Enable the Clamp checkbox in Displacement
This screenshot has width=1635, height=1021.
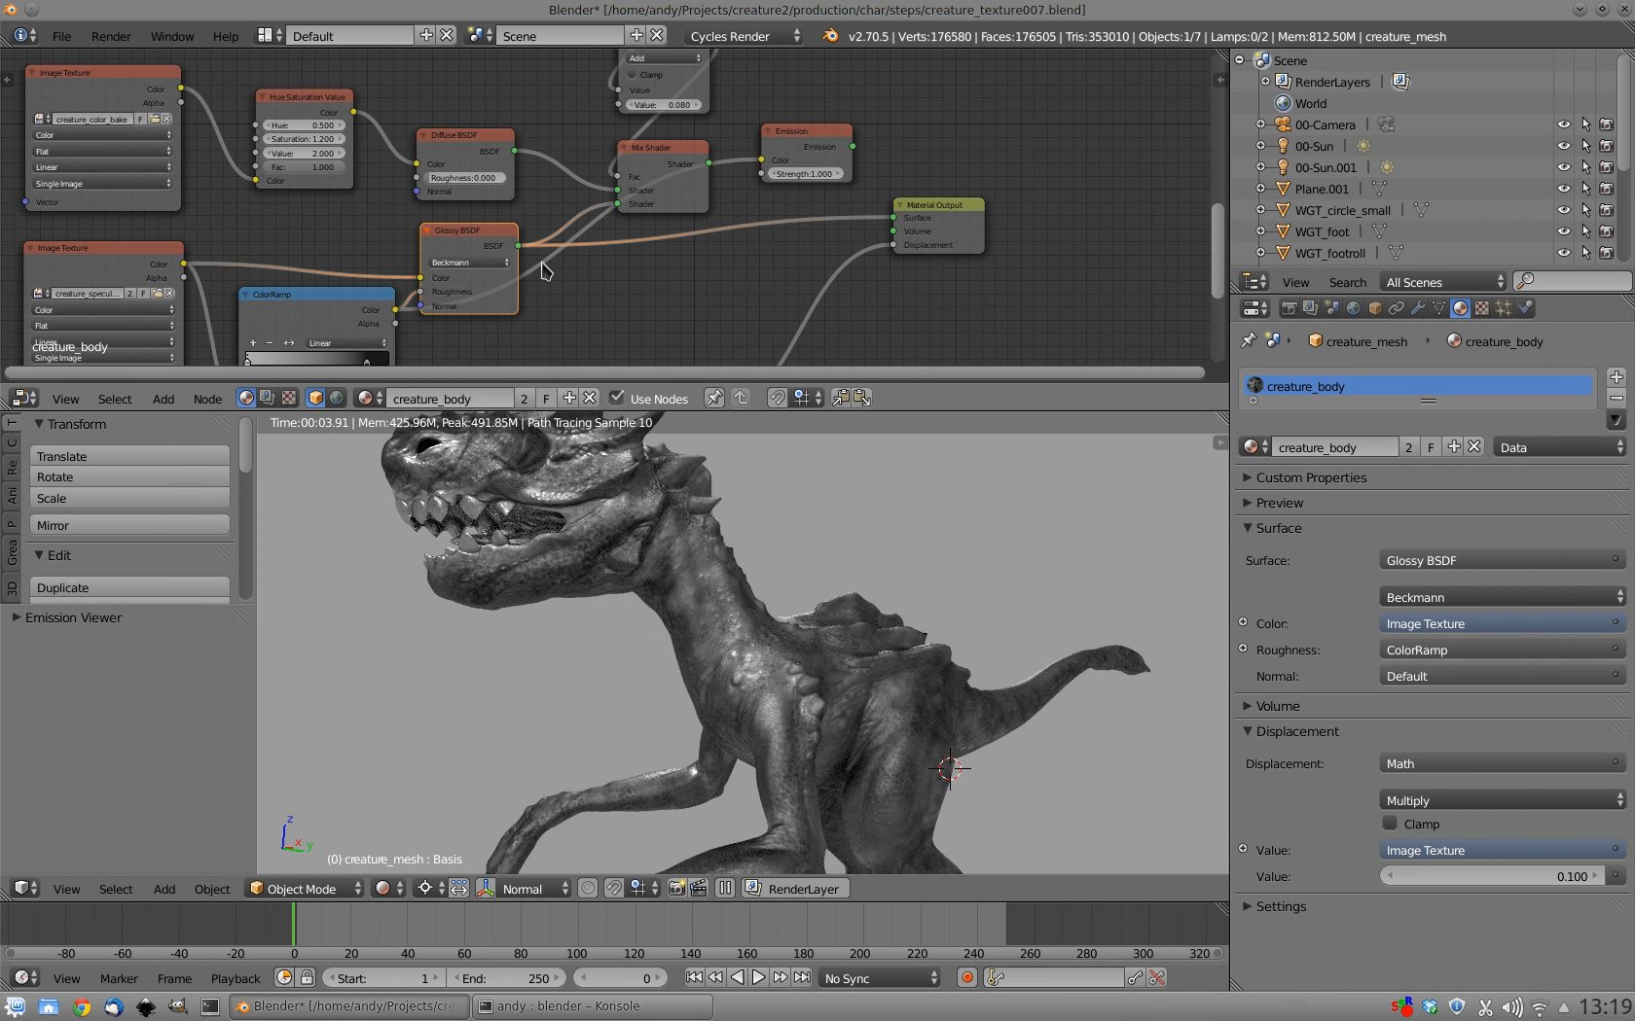[1390, 824]
